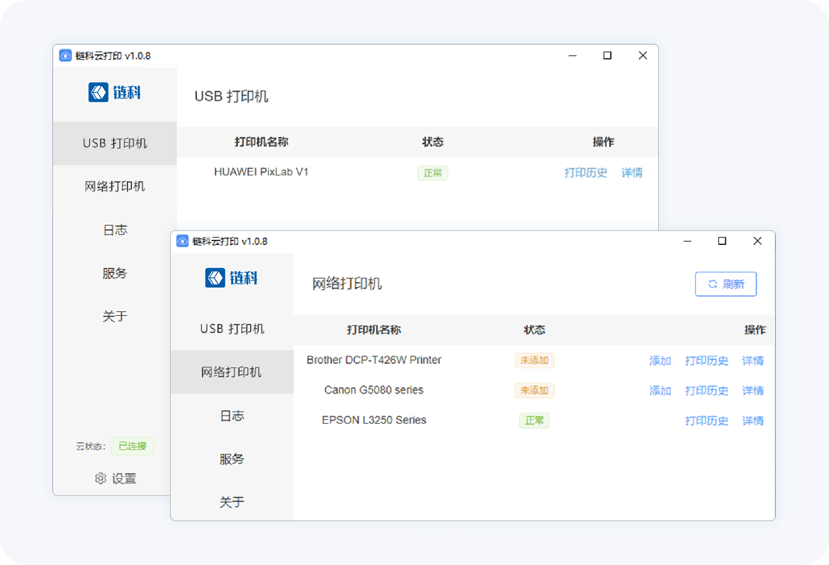
Task: Minimize the back USB 打印机 window
Action: (x=572, y=56)
